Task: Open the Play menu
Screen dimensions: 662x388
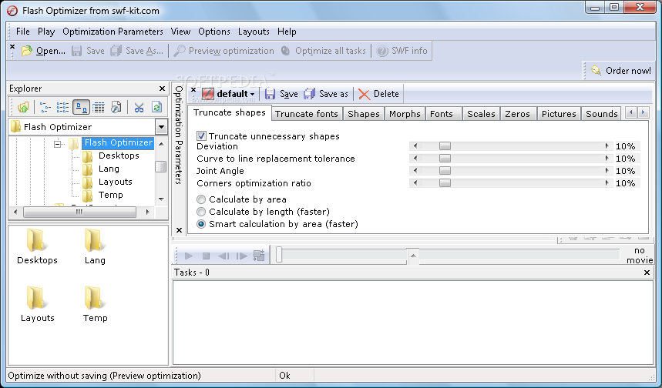Action: click(46, 32)
